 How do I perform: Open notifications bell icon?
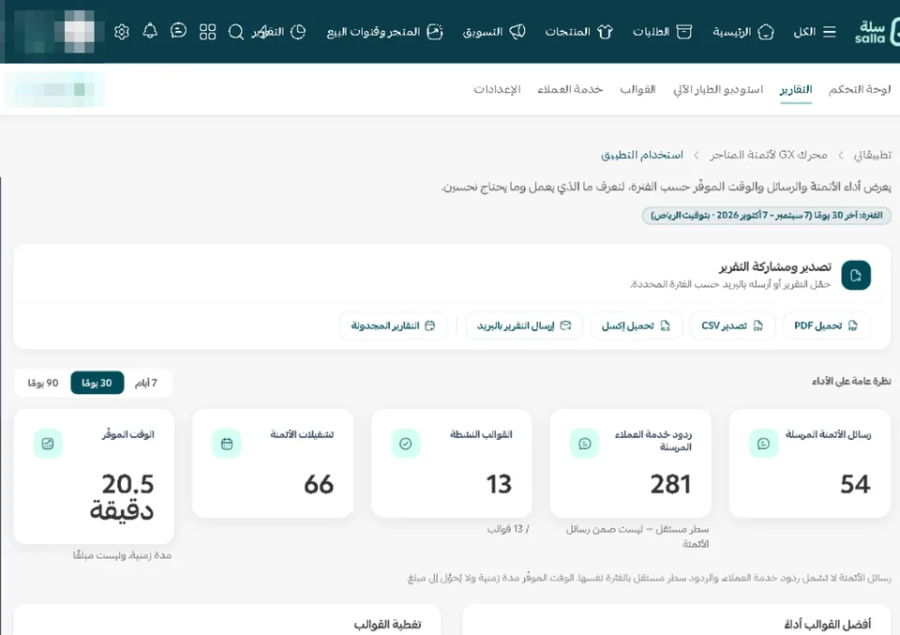pyautogui.click(x=150, y=31)
